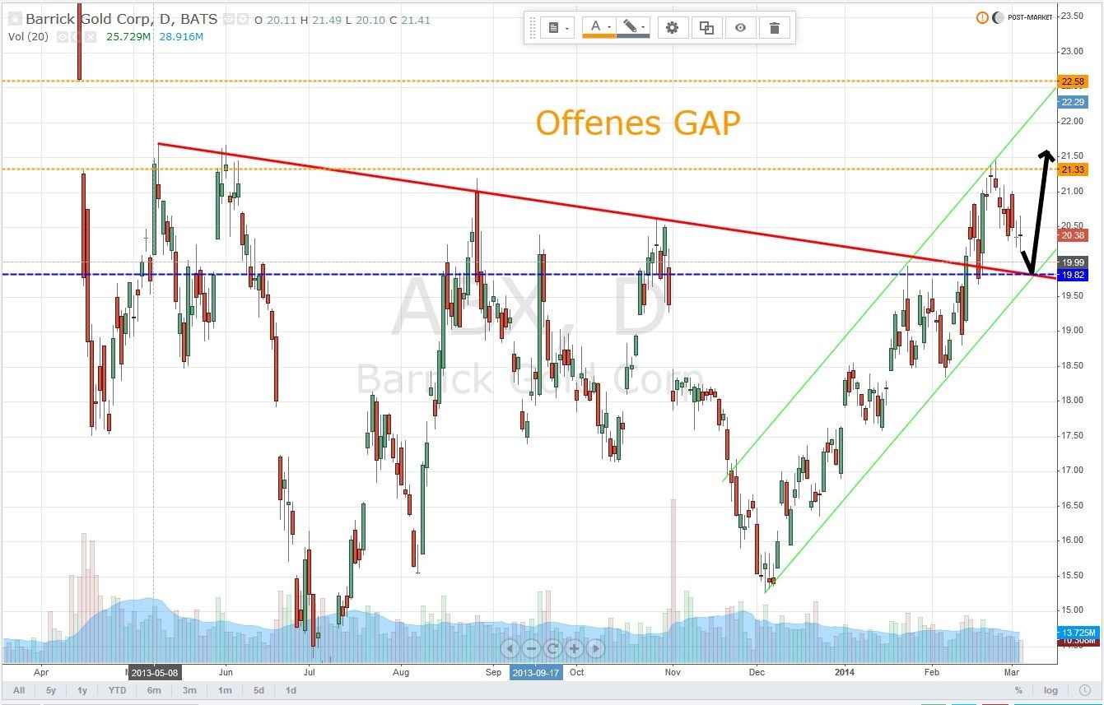Delete the drawing with the trash icon
The height and width of the screenshot is (705, 1104).
tap(775, 28)
